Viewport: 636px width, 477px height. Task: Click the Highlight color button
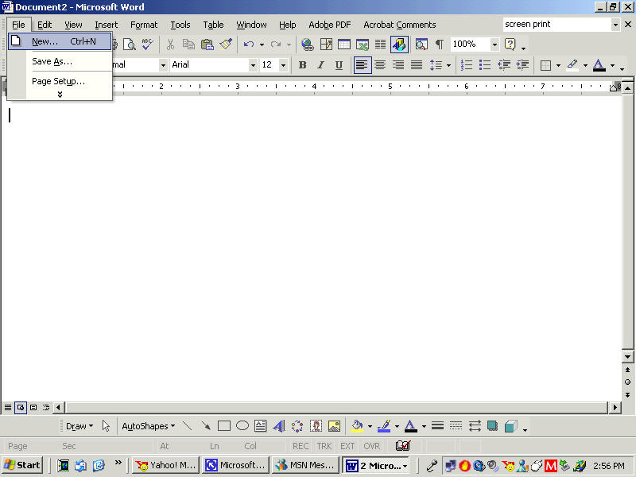[x=572, y=65]
